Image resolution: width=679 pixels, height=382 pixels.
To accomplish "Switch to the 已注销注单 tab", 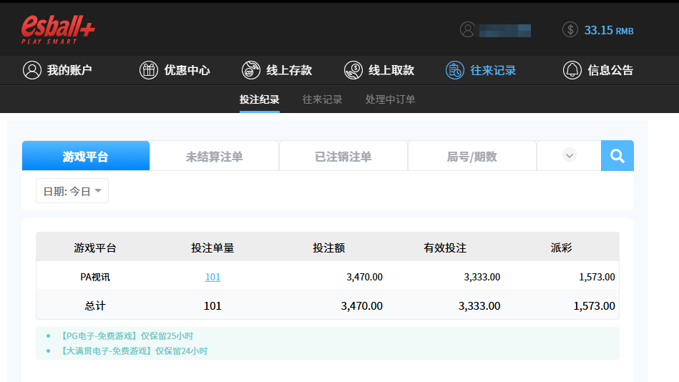I will pos(343,156).
